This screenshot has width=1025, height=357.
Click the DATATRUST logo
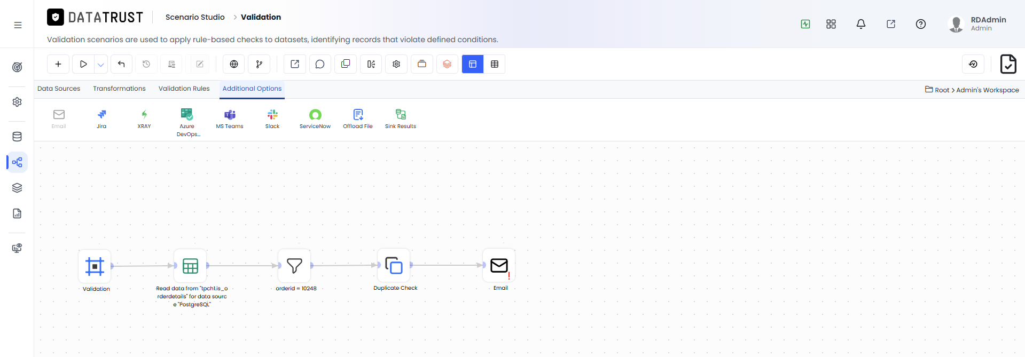(95, 17)
